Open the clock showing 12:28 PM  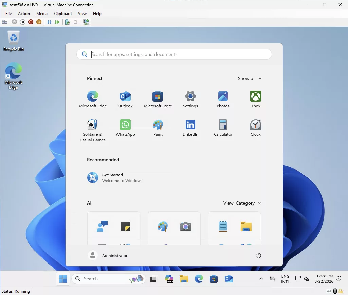click(324, 279)
